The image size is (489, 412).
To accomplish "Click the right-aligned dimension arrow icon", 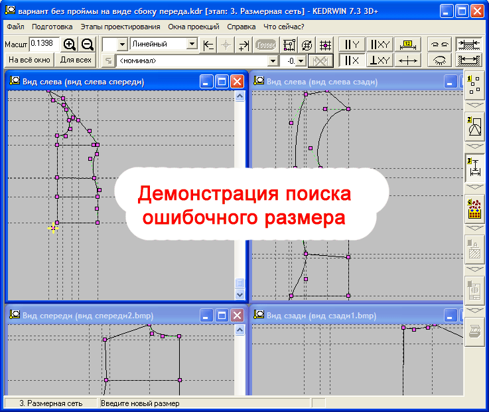I will tap(244, 45).
